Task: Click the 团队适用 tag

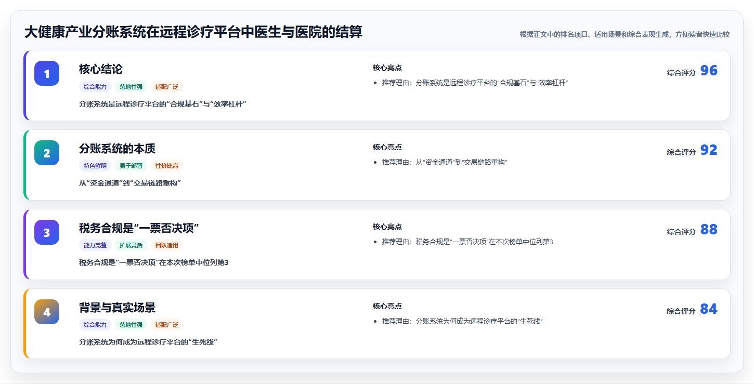Action: click(167, 246)
